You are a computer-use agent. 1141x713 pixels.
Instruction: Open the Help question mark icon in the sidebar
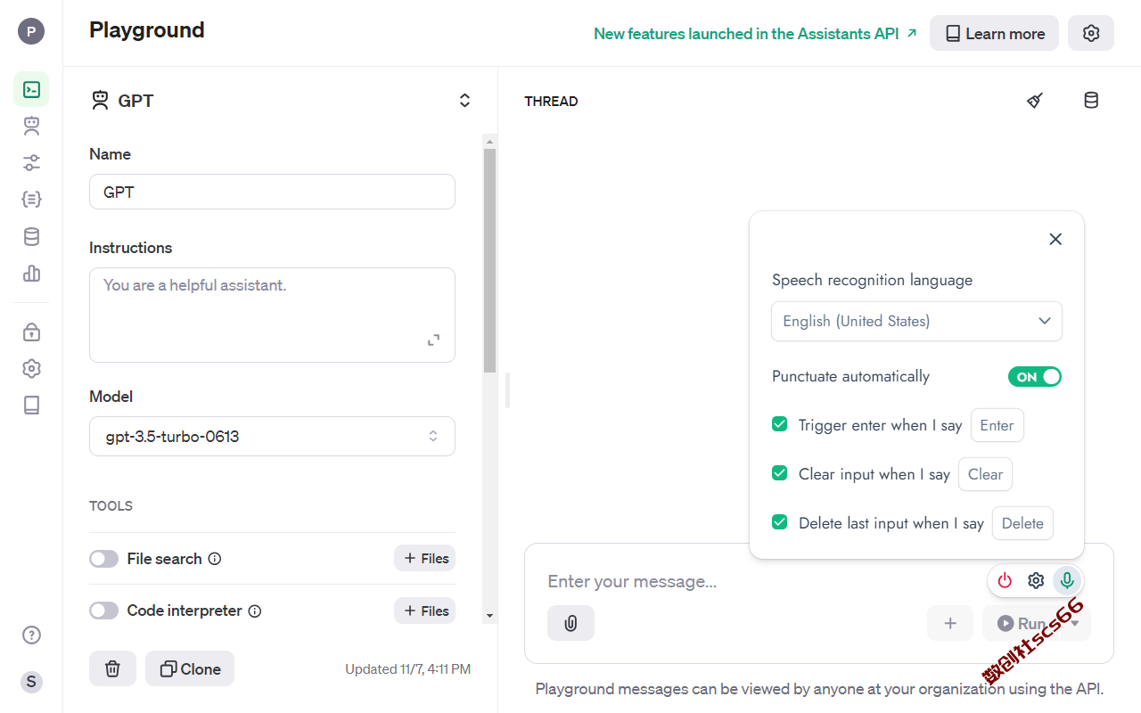point(31,635)
